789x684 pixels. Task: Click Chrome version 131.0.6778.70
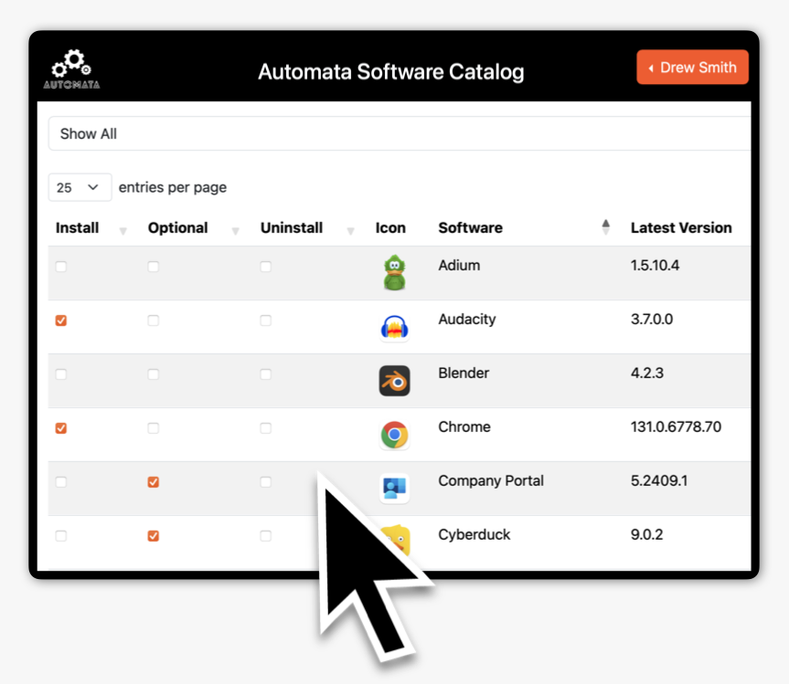coord(676,426)
